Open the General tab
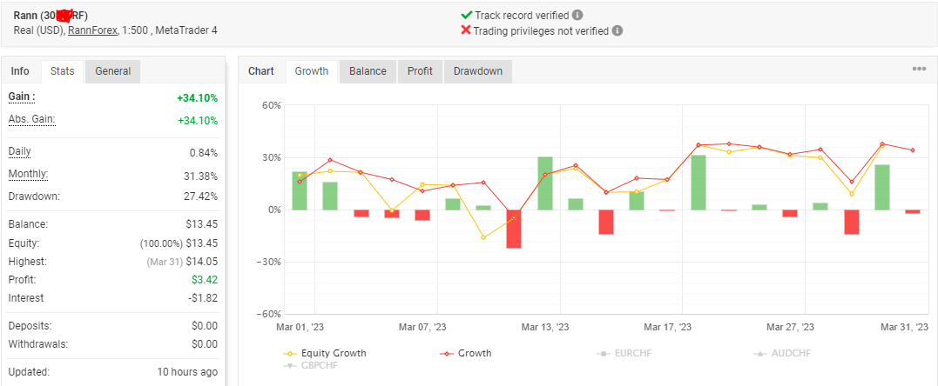 [113, 71]
